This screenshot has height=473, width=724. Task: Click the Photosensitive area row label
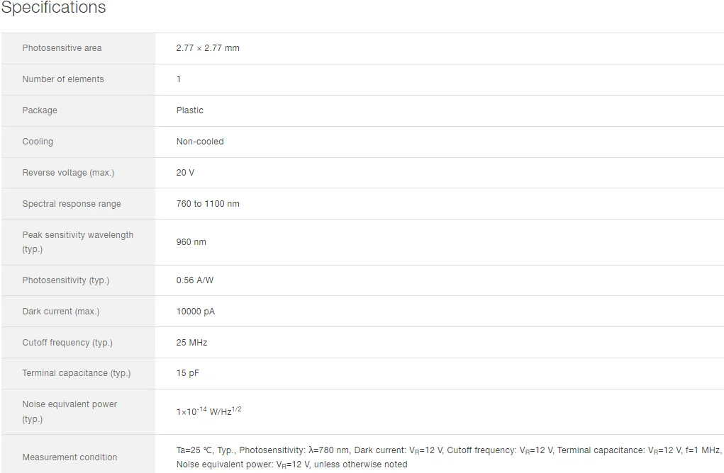pos(62,48)
